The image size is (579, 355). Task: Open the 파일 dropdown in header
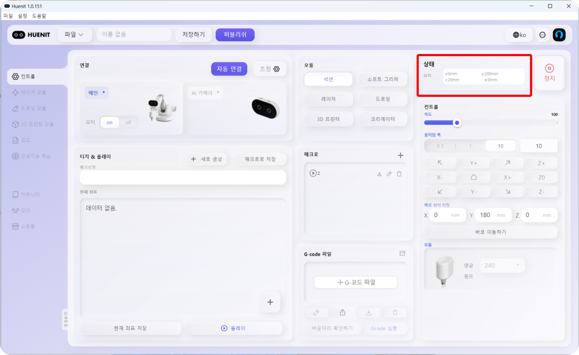74,35
